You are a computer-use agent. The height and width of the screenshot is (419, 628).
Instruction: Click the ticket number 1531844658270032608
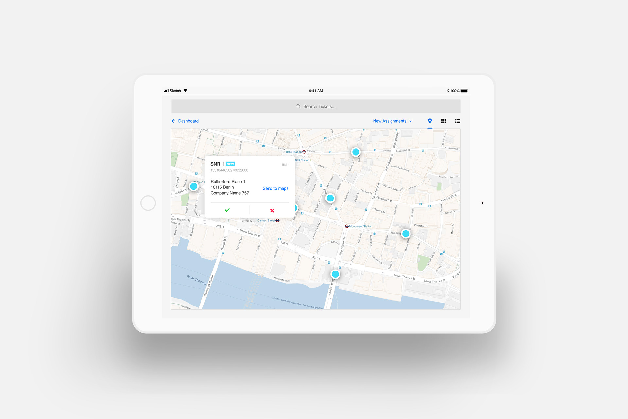click(229, 170)
